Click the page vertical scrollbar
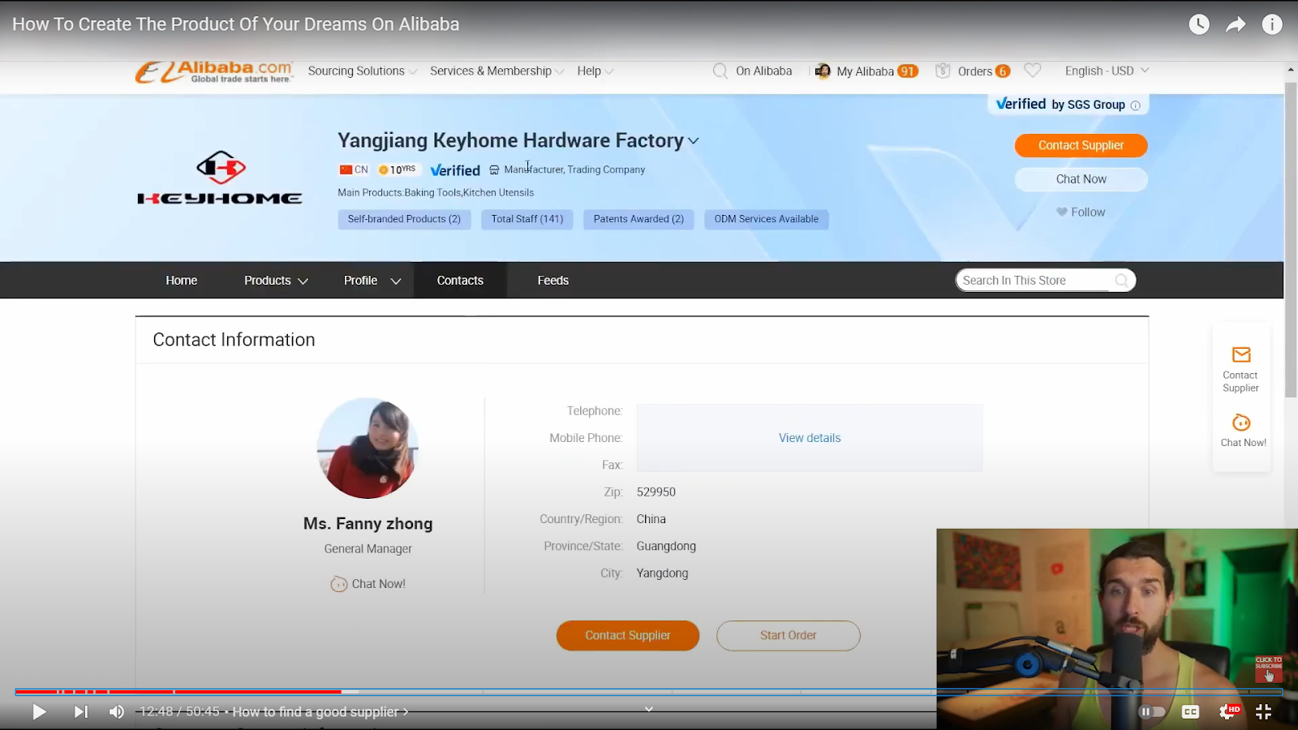1298x730 pixels. [x=1291, y=240]
